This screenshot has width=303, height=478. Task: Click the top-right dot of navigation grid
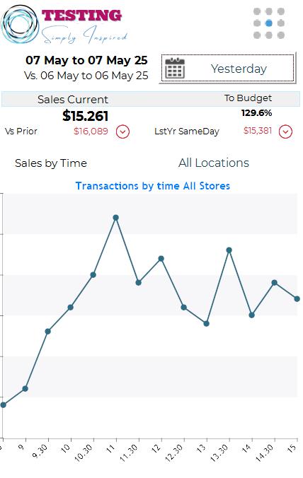coord(281,11)
